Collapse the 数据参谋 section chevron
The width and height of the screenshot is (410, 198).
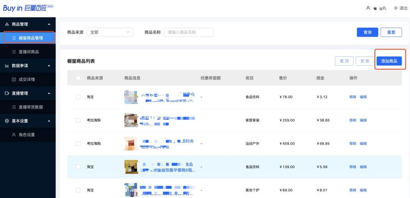click(x=49, y=66)
